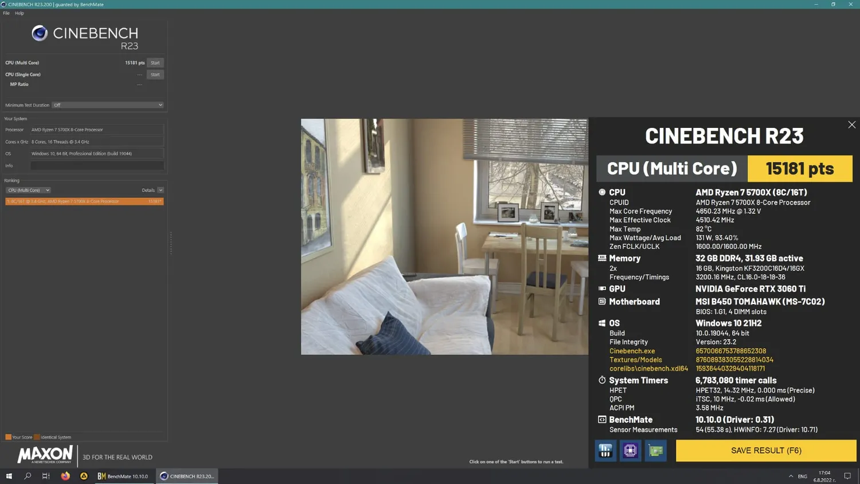Image resolution: width=860 pixels, height=484 pixels.
Task: Expand the ranking Details dropdown arrow
Action: pos(161,190)
